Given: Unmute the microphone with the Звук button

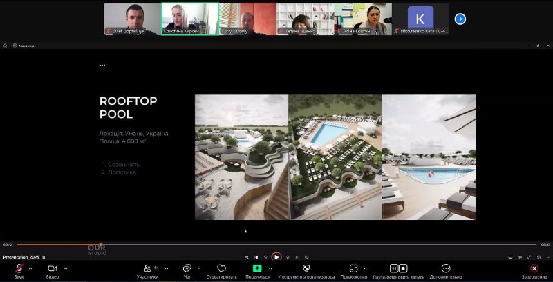Looking at the screenshot, I should point(19,272).
